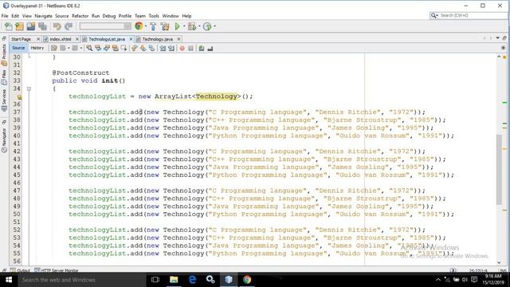This screenshot has height=287, width=510.
Task: Toggle Highlight Search editor icon
Action: (x=115, y=48)
